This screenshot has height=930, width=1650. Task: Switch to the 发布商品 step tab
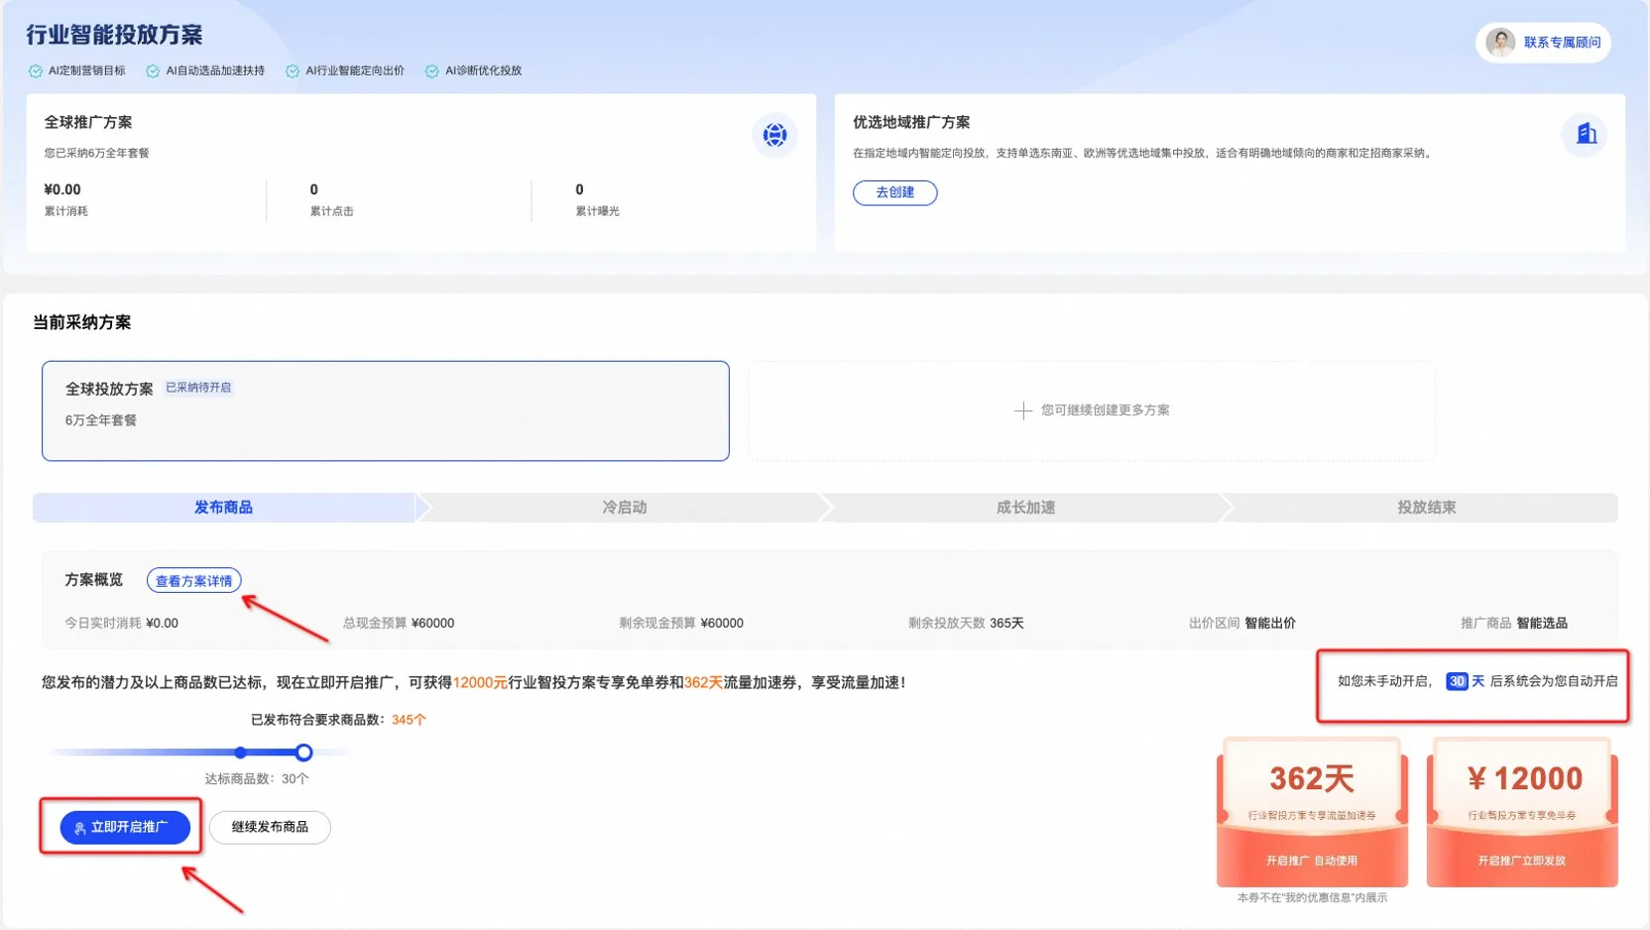pos(223,508)
